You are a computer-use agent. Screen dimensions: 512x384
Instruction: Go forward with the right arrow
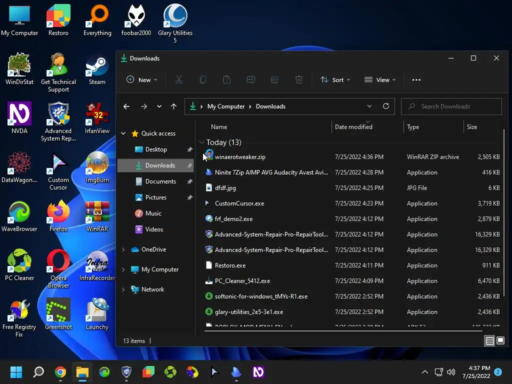(143, 106)
